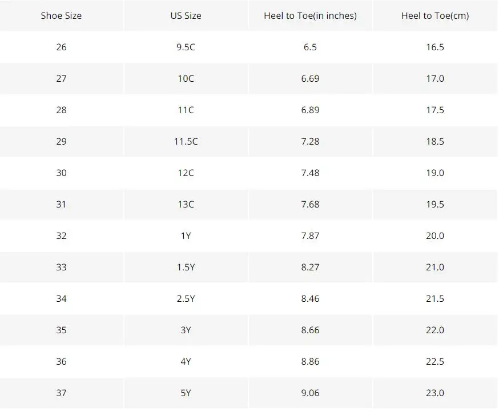
Task: Click the 22.5 cm cell
Action: coord(435,361)
